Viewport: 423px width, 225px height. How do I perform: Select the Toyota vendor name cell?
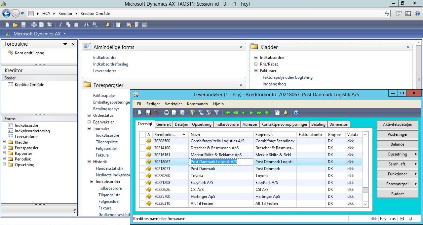pos(221,176)
